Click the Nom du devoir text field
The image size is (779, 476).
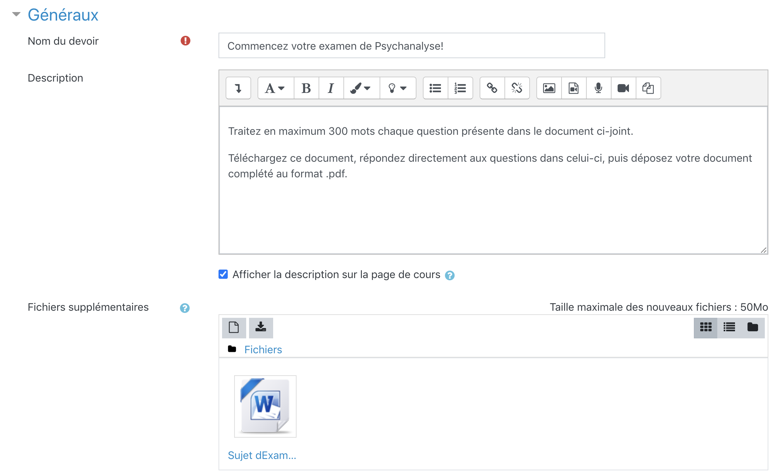click(x=411, y=46)
